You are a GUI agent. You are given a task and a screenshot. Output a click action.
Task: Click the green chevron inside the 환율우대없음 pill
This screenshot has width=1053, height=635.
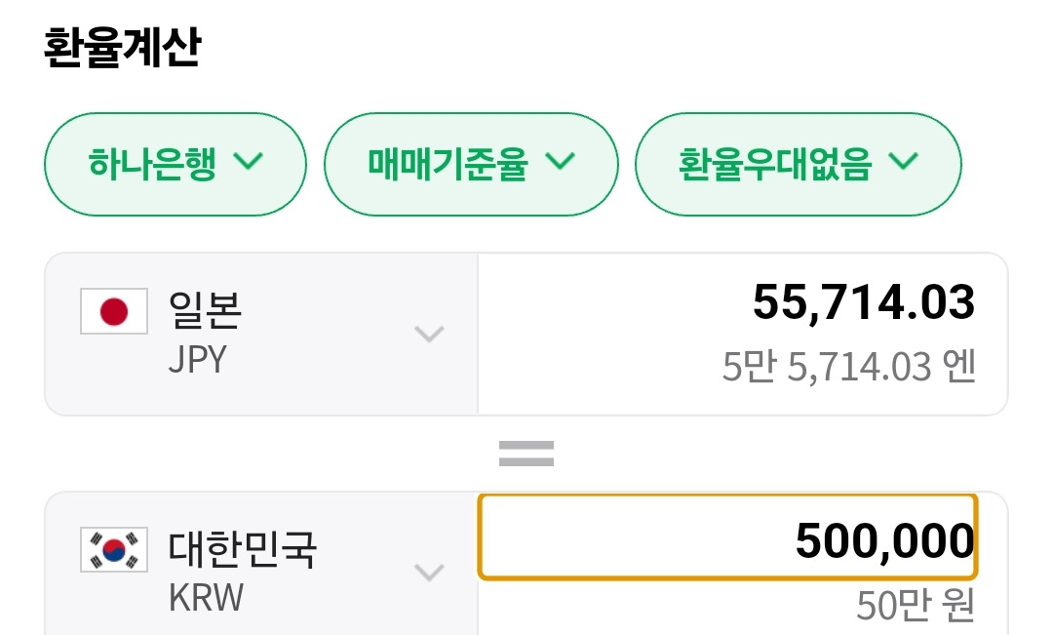point(905,162)
